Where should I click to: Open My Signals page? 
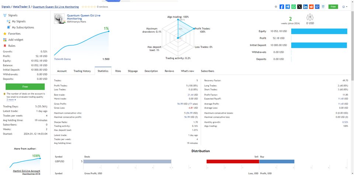point(19,21)
